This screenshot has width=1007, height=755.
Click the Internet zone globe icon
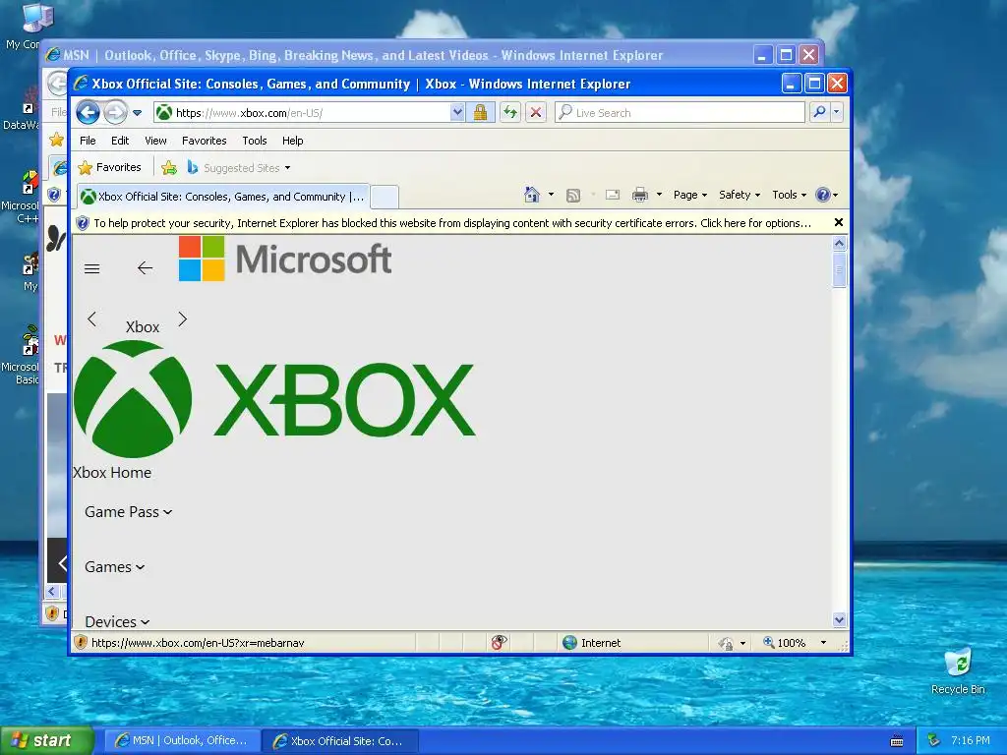(x=569, y=643)
